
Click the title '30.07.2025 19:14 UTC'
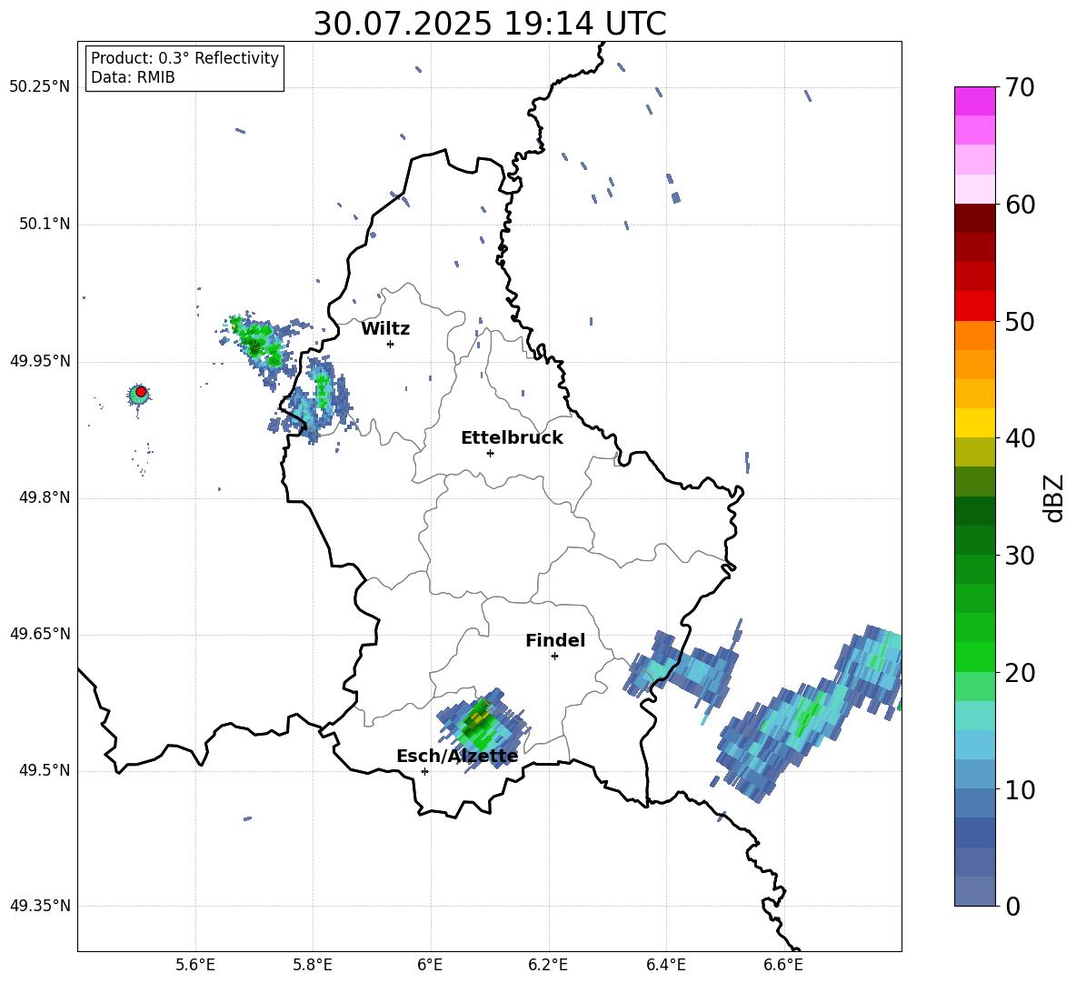coord(489,24)
